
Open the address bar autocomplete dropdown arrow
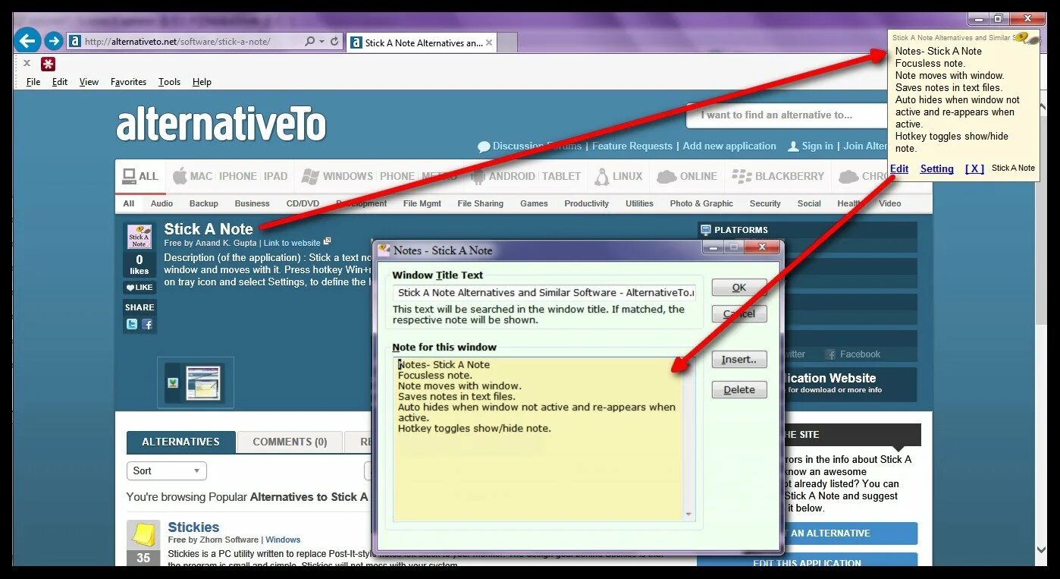pos(321,42)
